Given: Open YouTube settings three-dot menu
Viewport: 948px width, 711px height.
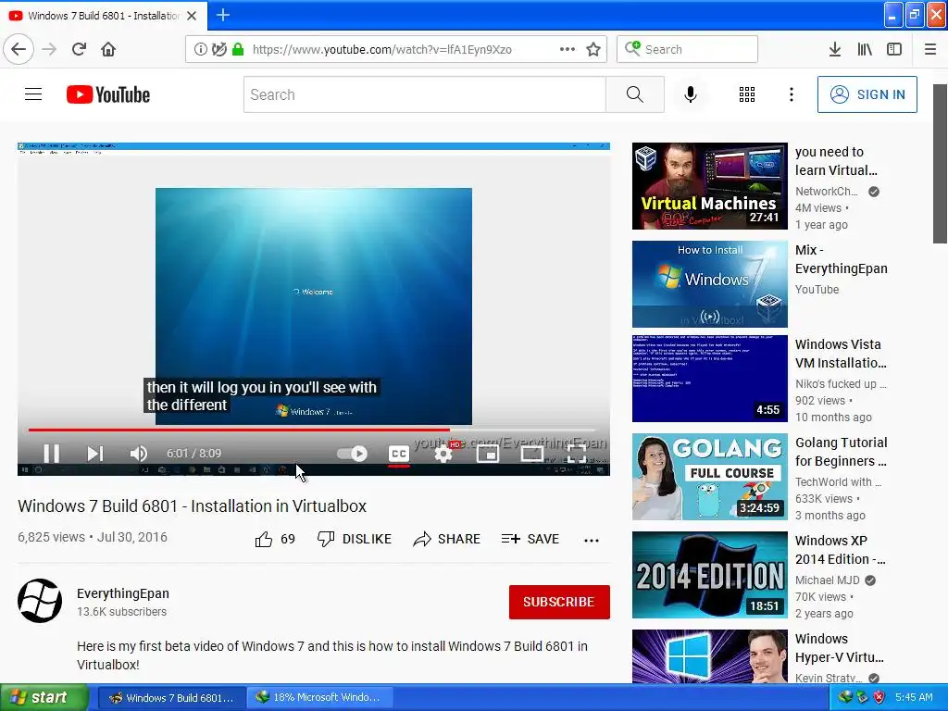Looking at the screenshot, I should tap(792, 94).
